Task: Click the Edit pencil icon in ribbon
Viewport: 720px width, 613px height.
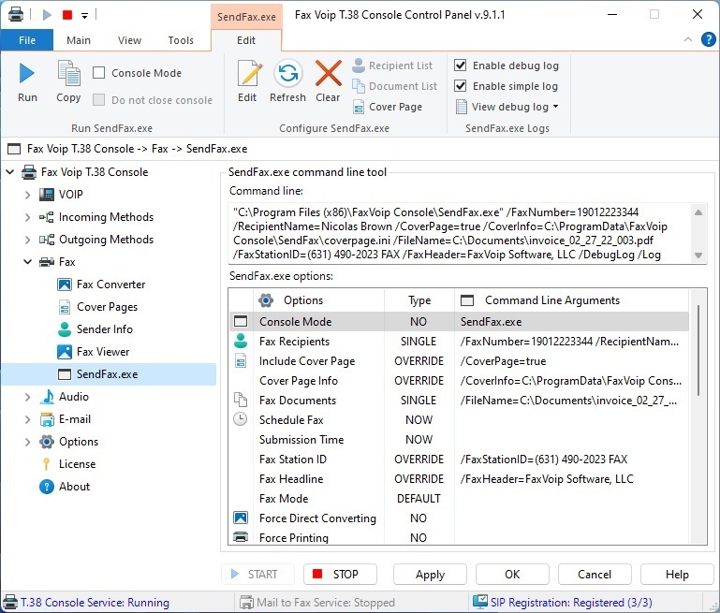Action: point(249,73)
